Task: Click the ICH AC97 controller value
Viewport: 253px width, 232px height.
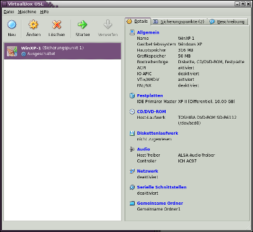Action: pos(187,161)
